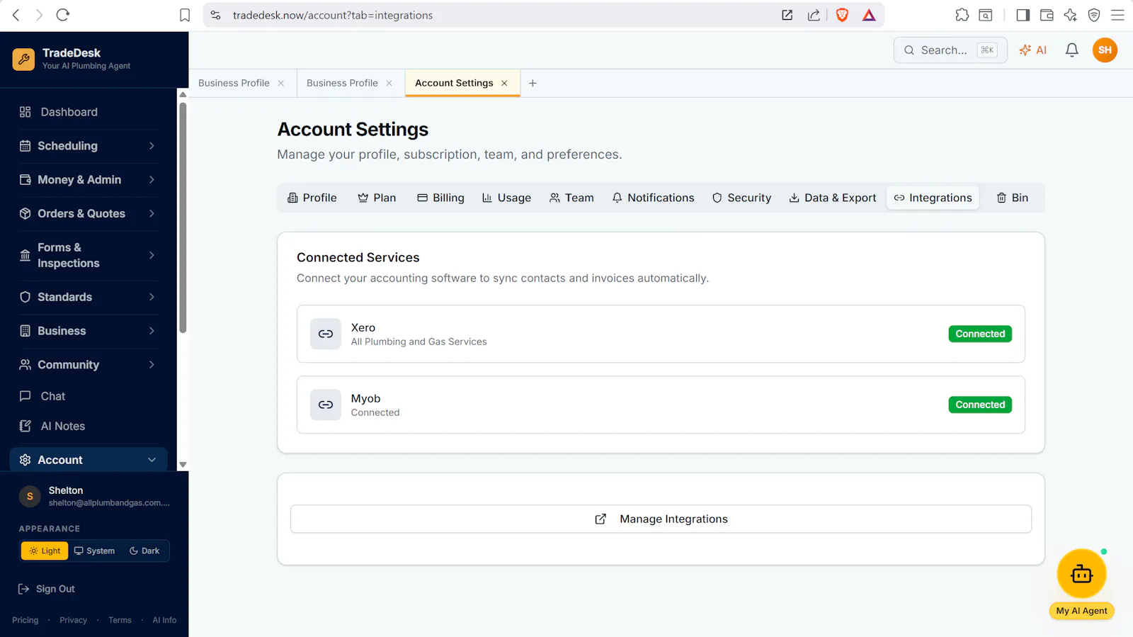This screenshot has height=637, width=1133.
Task: Switch to the Notifications tab
Action: [653, 198]
